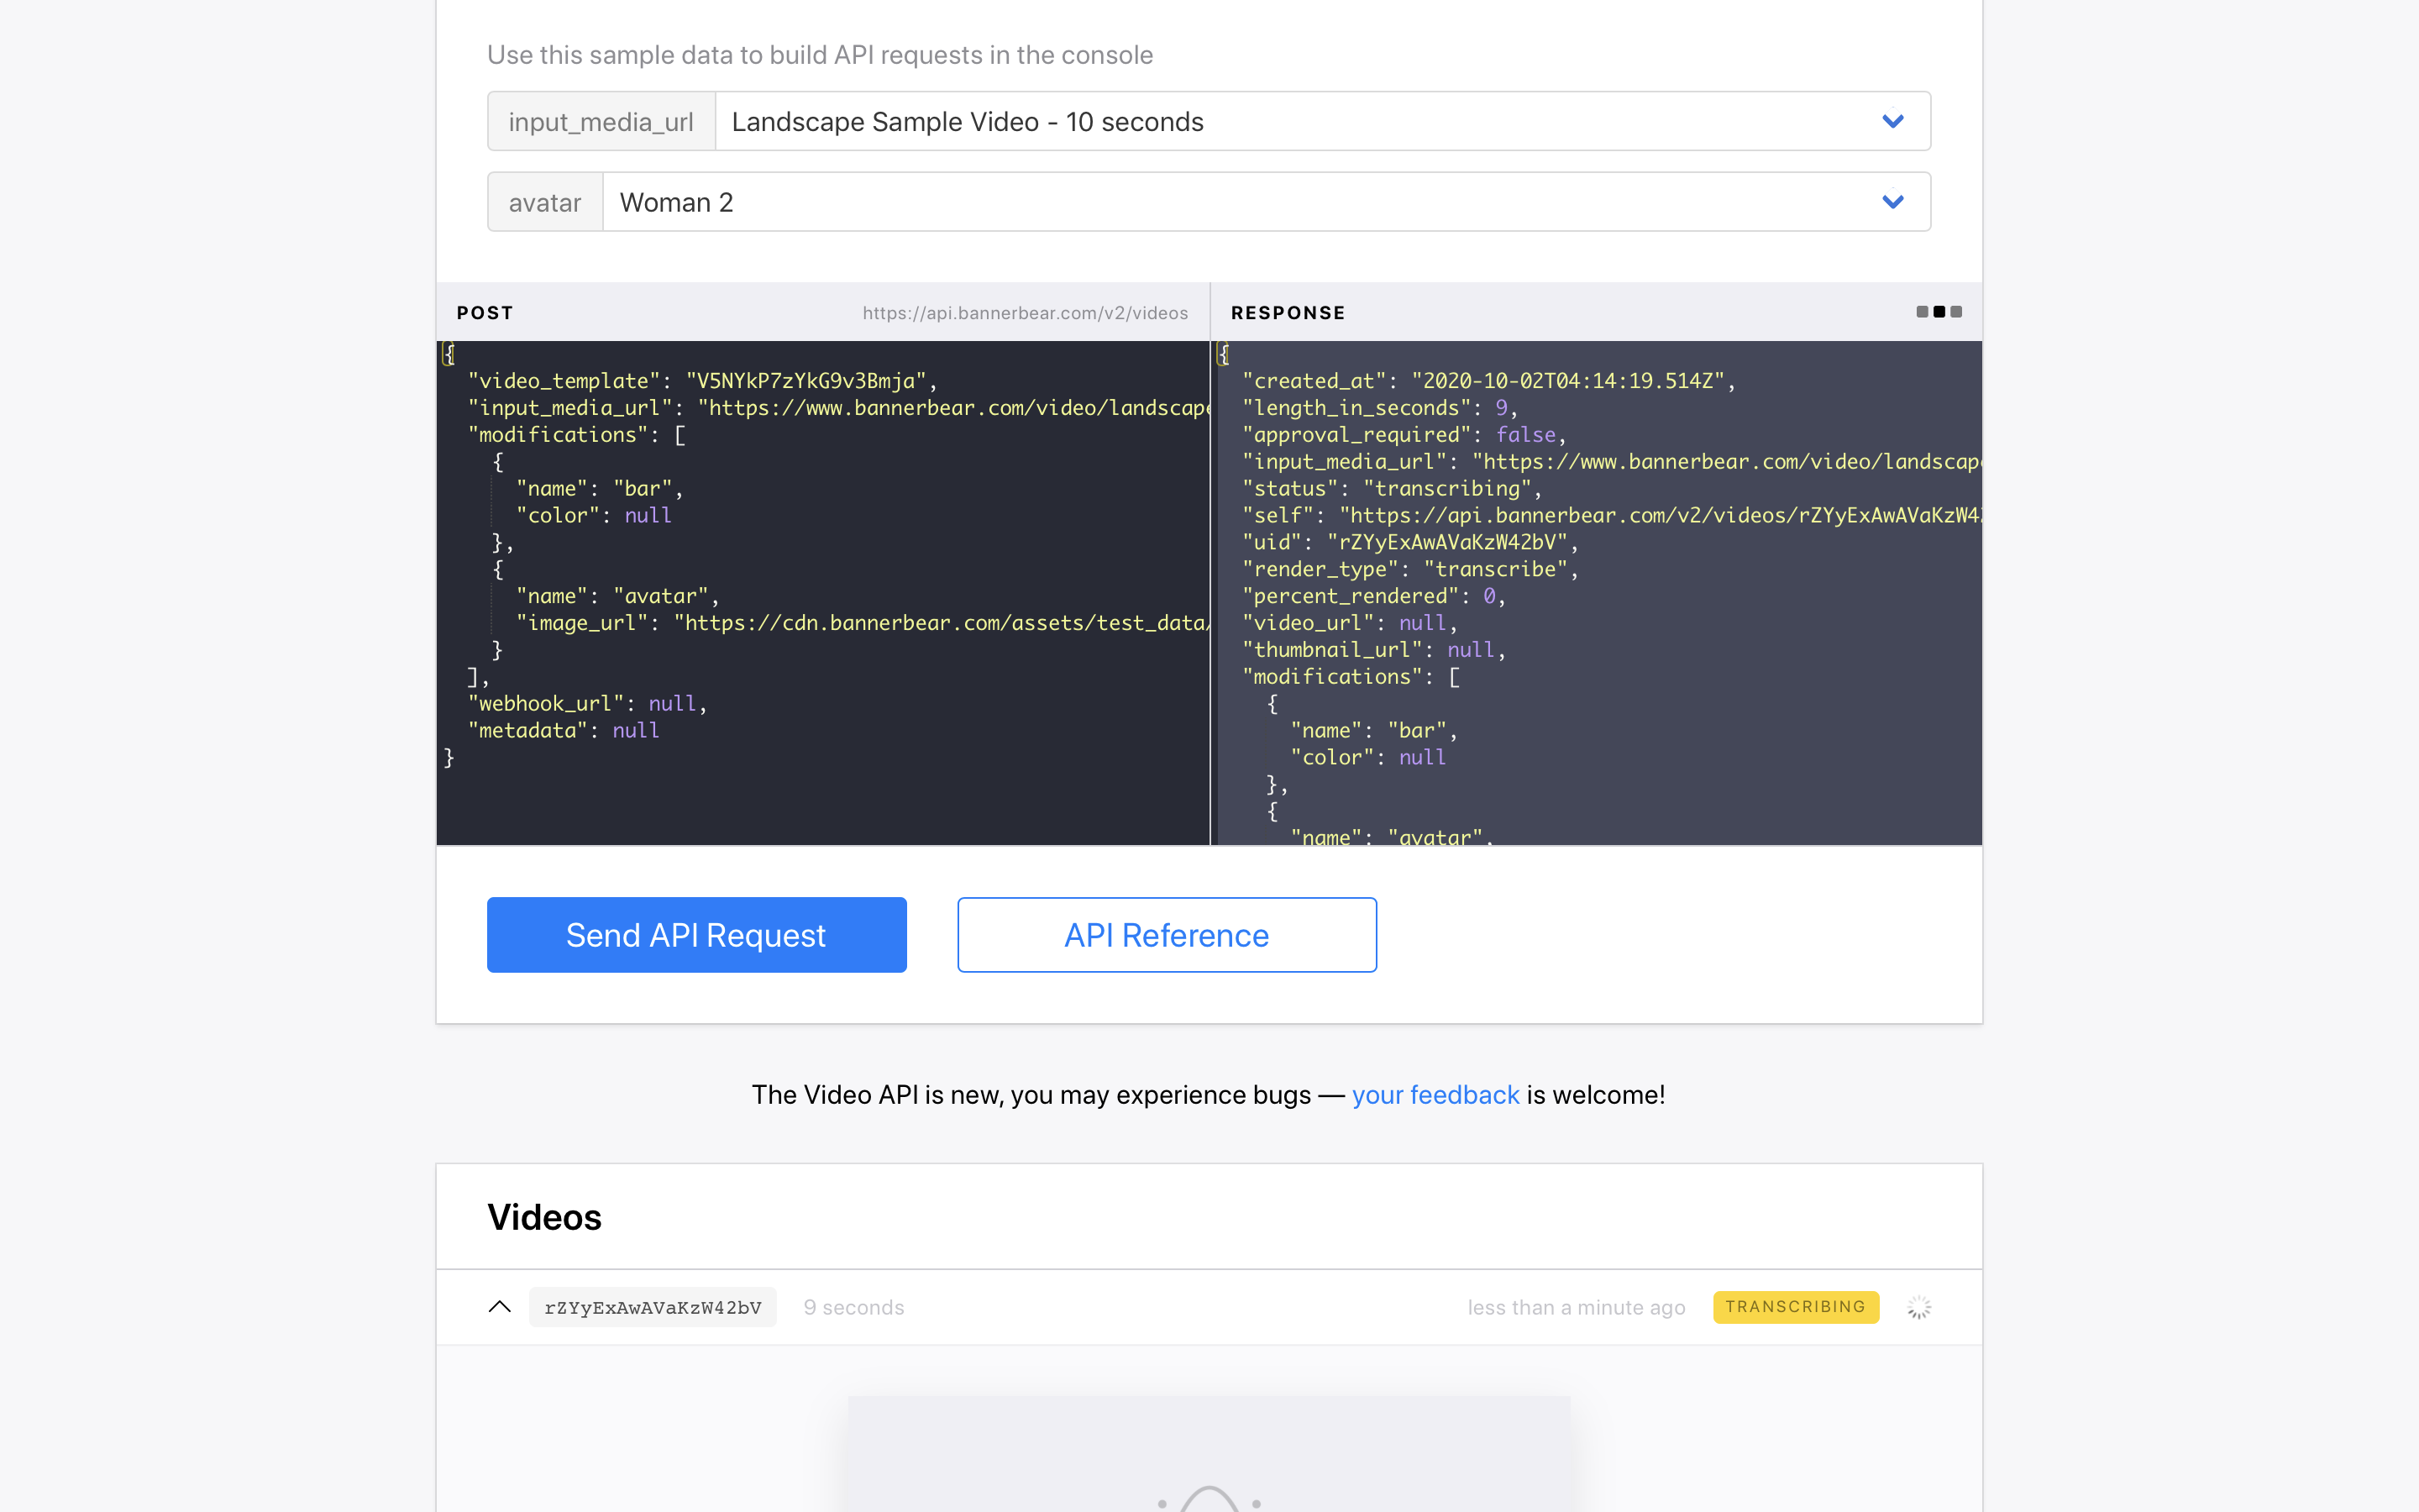Click the video uid tag rZYyExAwAVaKzW42bV
Screen dimensions: 2419x1512
coord(653,1307)
